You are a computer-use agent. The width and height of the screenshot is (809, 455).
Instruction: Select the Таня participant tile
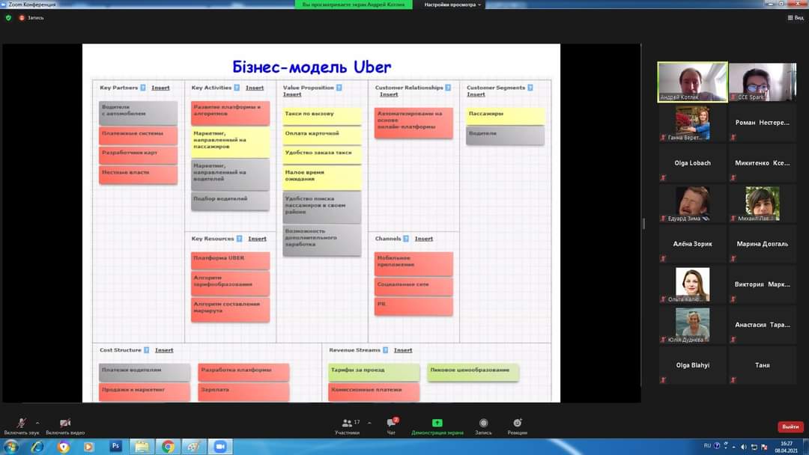763,365
